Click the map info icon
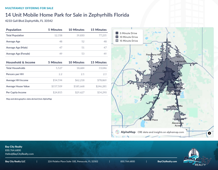This screenshot has width=218, height=170. pyautogui.click(x=209, y=133)
